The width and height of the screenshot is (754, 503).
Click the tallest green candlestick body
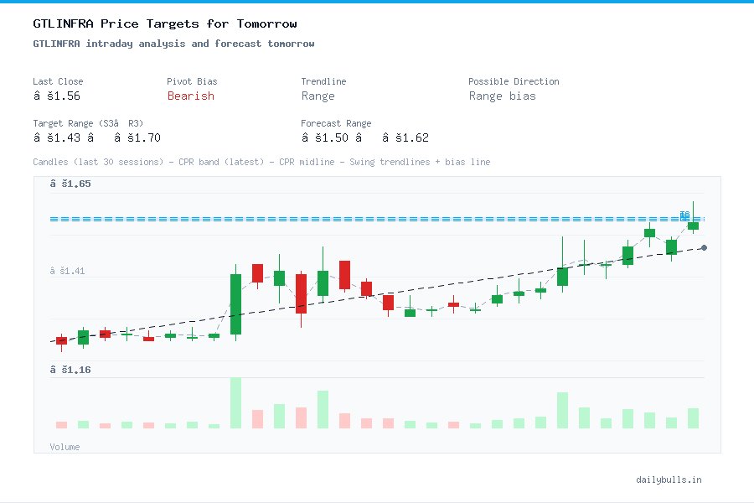pos(235,304)
